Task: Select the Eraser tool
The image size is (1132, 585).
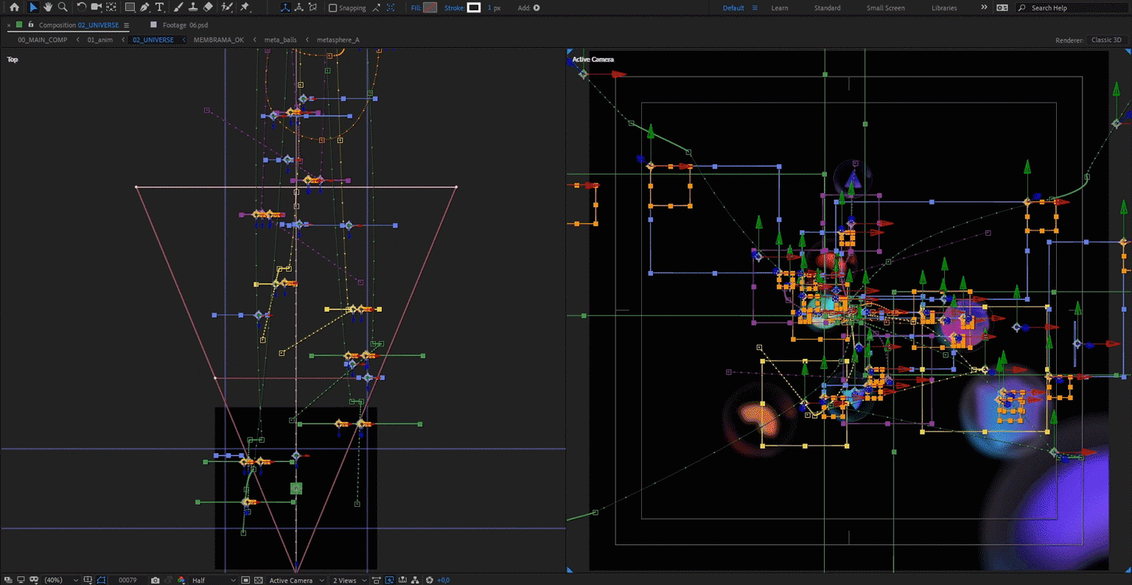Action: pos(208,7)
